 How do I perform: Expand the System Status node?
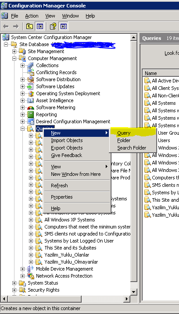pos(14,283)
